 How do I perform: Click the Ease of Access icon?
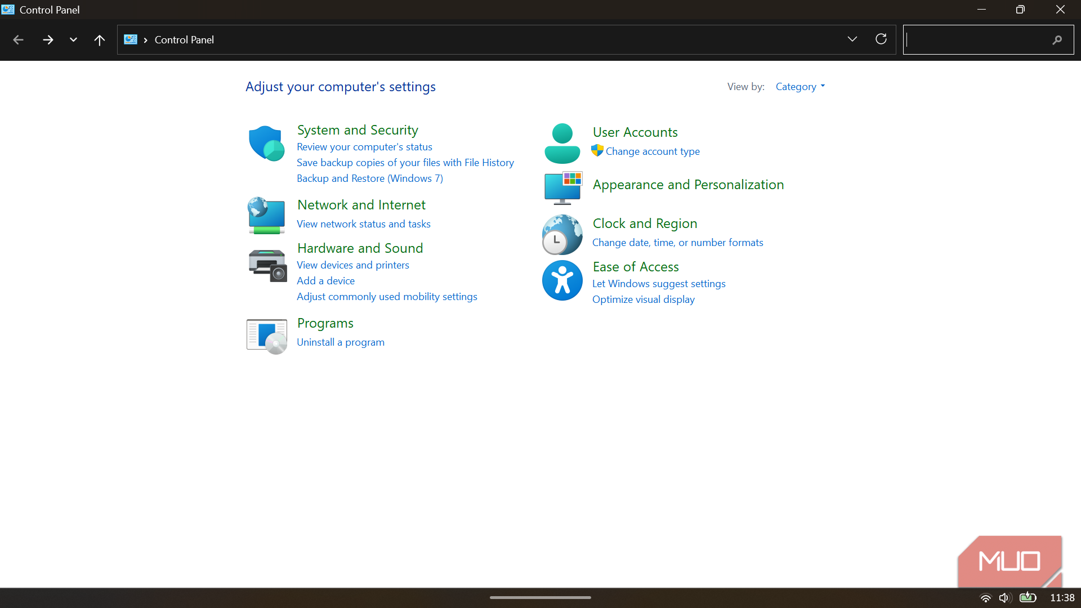pyautogui.click(x=562, y=280)
